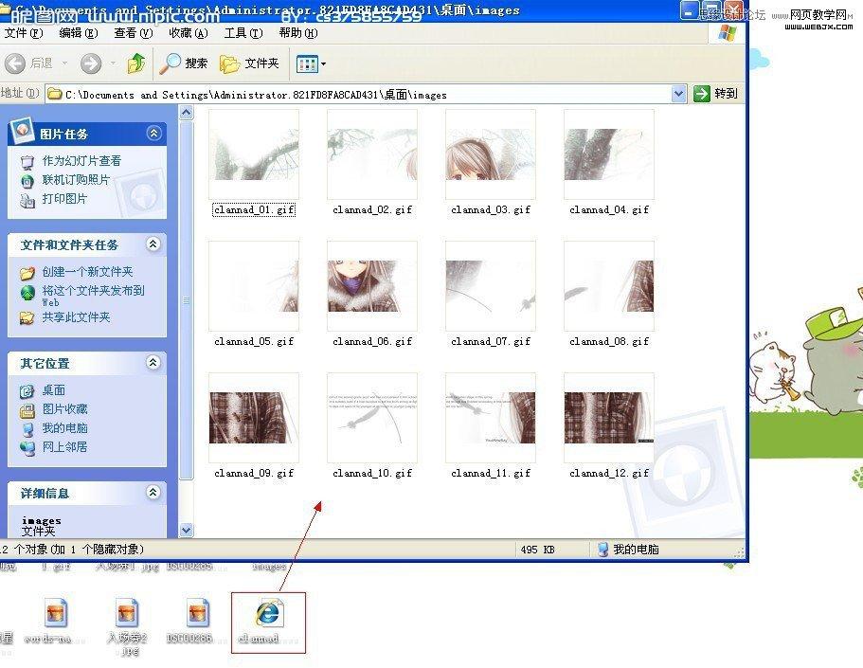Click the Back (后退) arrow icon
Screen dimensions: 863x668
tap(15, 63)
